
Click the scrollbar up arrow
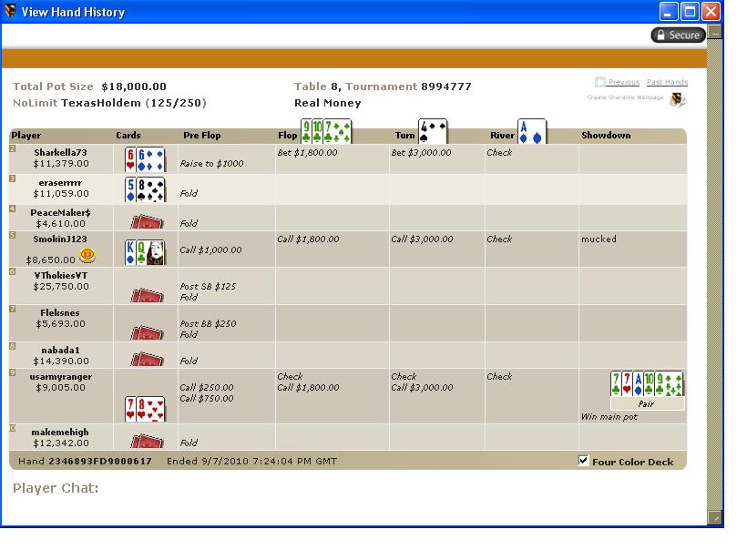click(714, 32)
